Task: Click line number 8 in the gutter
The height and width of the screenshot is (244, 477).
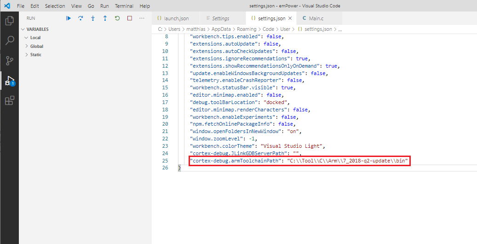Action: point(167,36)
